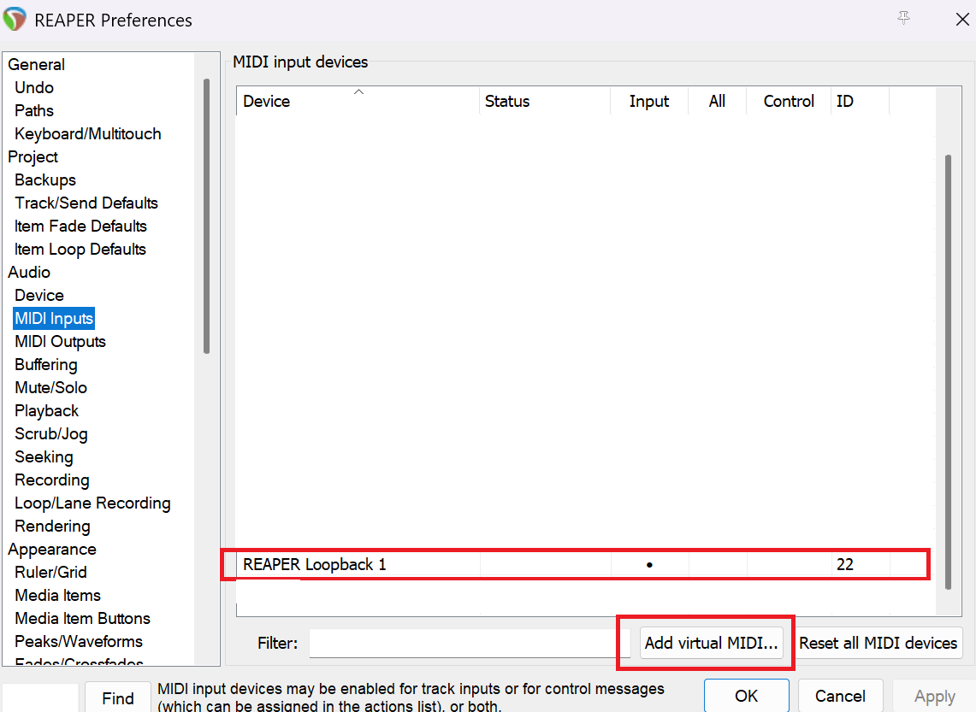Open Backups settings page
The width and height of the screenshot is (976, 712).
(45, 179)
